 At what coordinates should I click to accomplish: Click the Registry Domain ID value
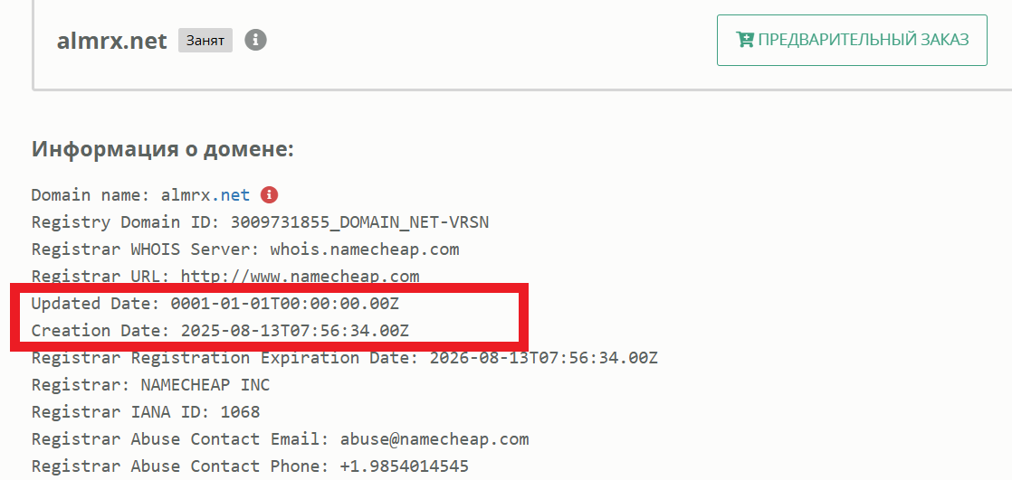click(x=359, y=222)
